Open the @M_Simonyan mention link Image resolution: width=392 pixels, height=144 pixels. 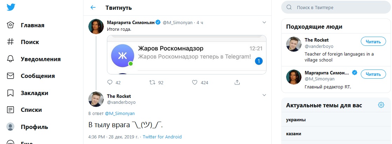point(120,114)
